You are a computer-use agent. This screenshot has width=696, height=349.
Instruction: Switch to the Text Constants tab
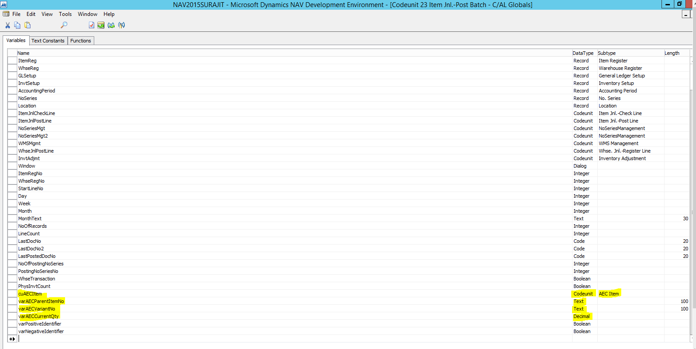tap(48, 41)
